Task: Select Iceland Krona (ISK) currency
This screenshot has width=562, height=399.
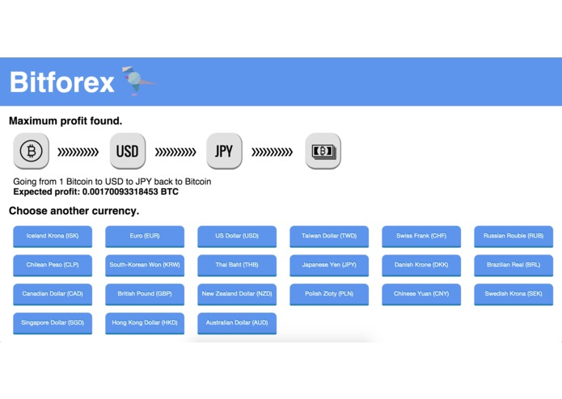Action: [53, 236]
